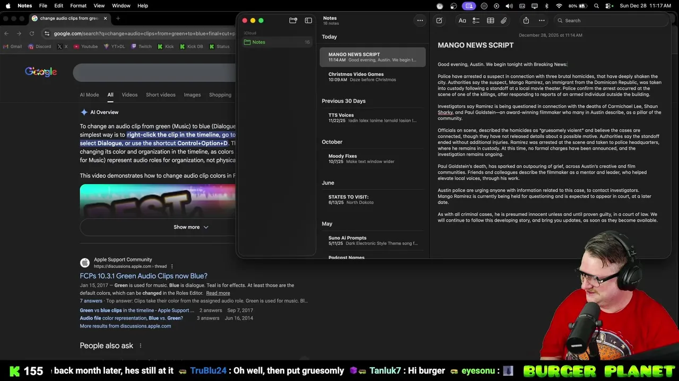Click the Notes search field

[610, 21]
